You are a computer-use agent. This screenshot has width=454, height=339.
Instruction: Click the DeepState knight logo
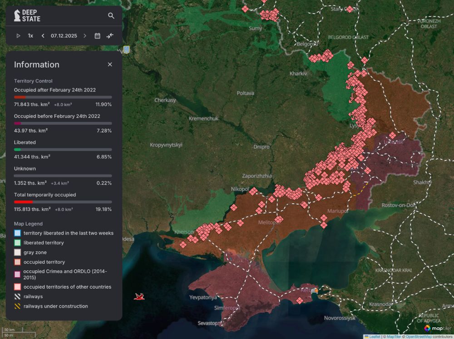coord(17,15)
